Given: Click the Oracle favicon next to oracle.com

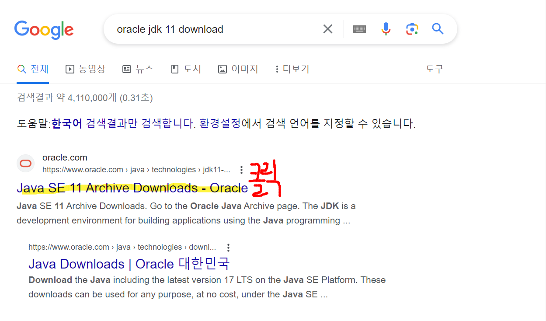Looking at the screenshot, I should [25, 163].
